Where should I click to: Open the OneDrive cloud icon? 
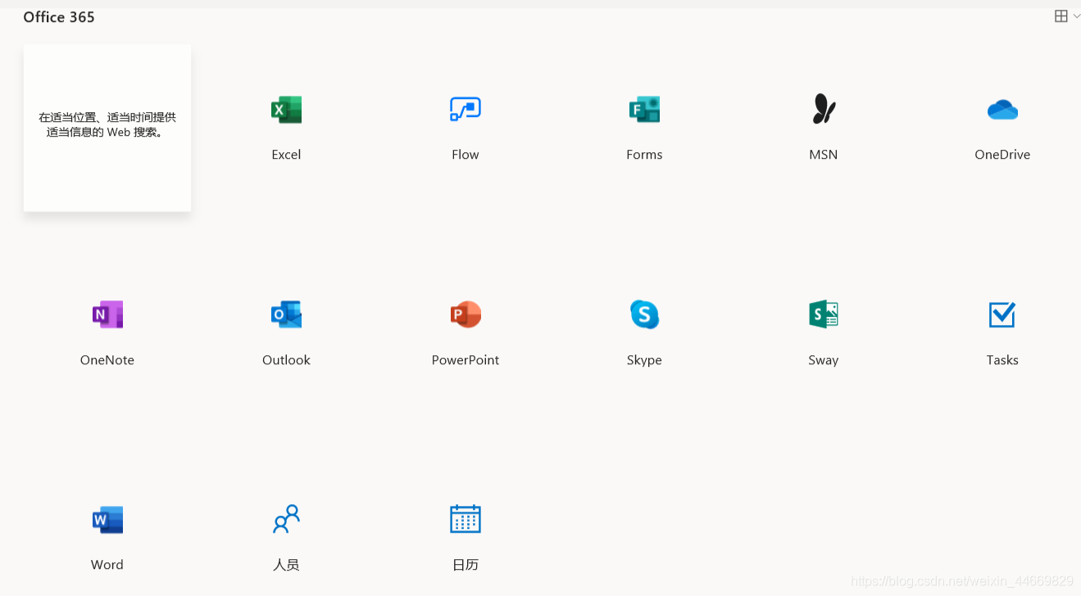point(1002,109)
